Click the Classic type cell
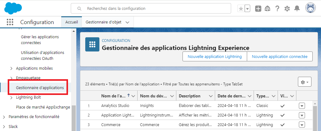This screenshot has height=131, width=321. point(262,106)
